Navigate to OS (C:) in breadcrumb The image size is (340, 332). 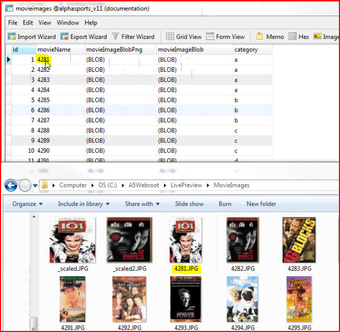[107, 185]
